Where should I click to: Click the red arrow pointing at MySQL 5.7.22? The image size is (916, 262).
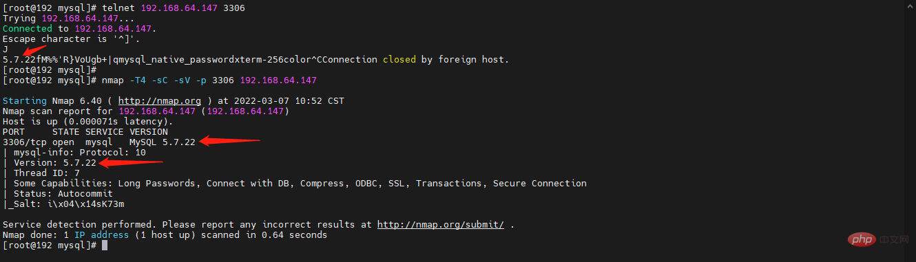tap(234, 141)
